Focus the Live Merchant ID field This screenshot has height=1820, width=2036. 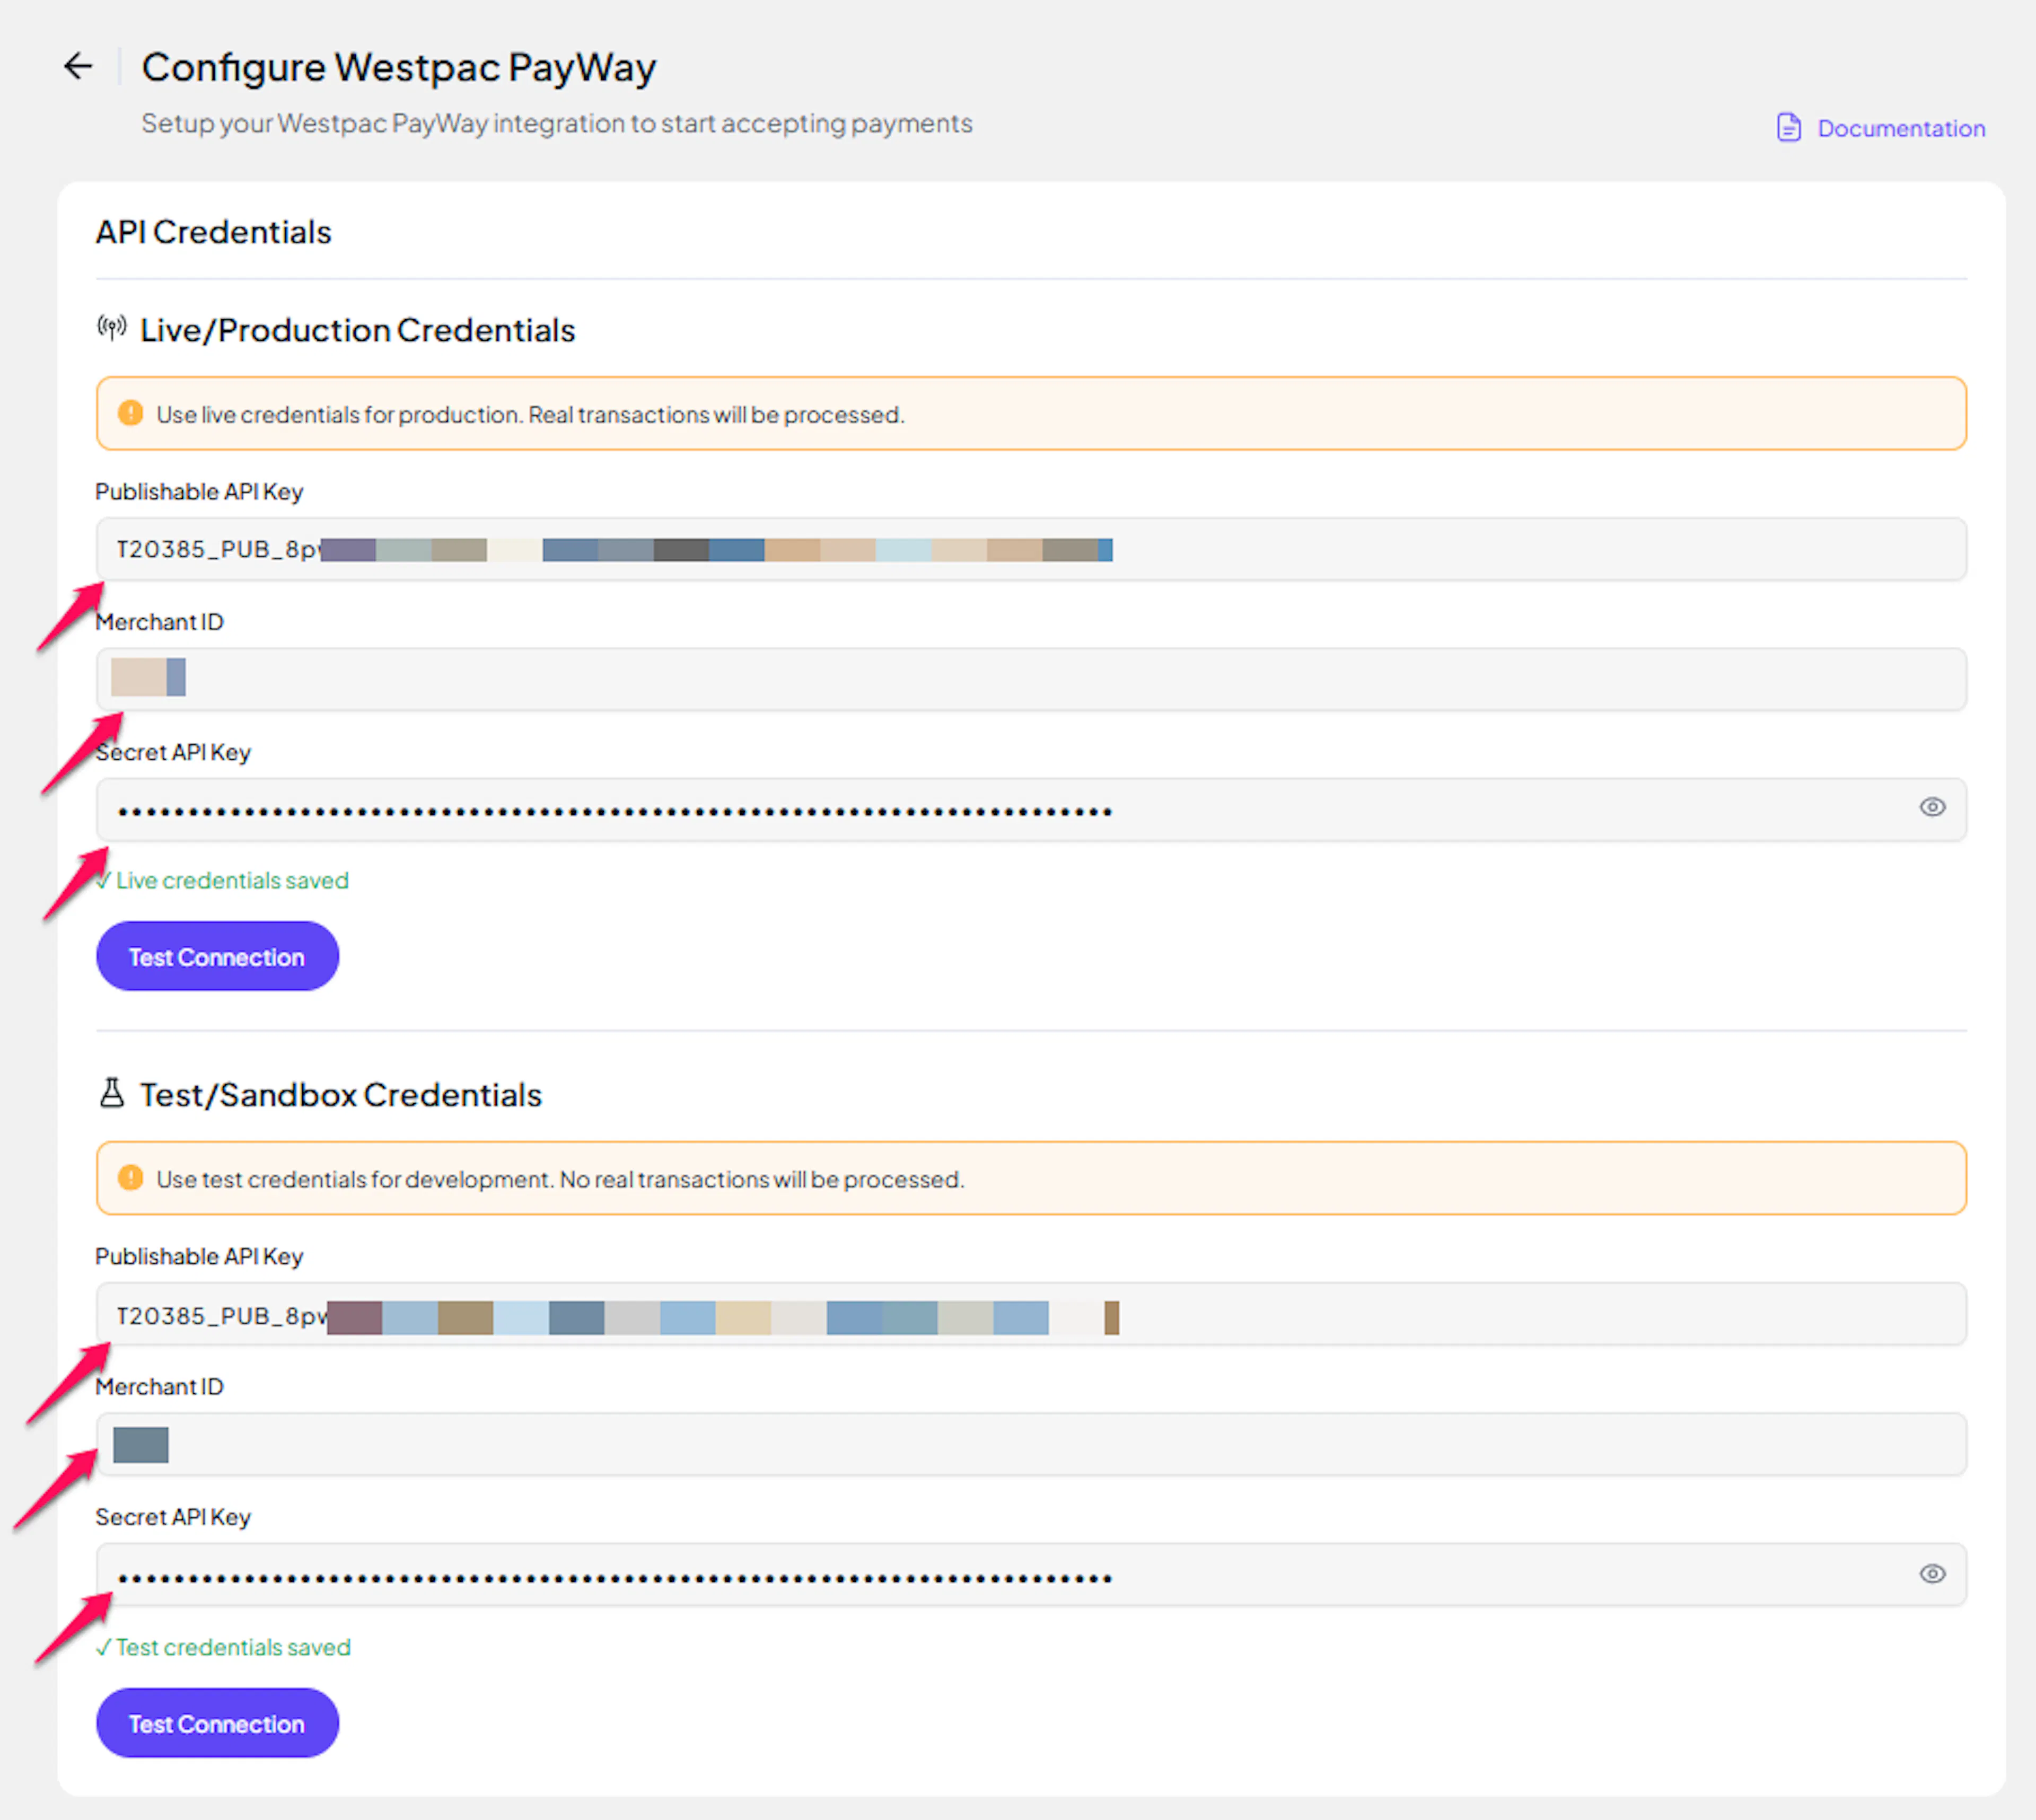pos(1031,679)
